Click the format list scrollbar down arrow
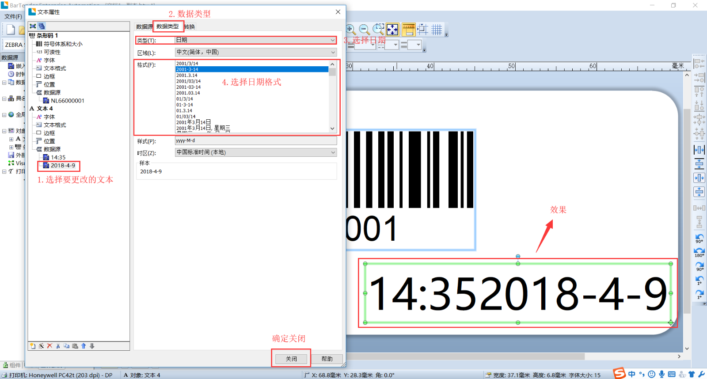The height and width of the screenshot is (379, 707). coord(332,129)
